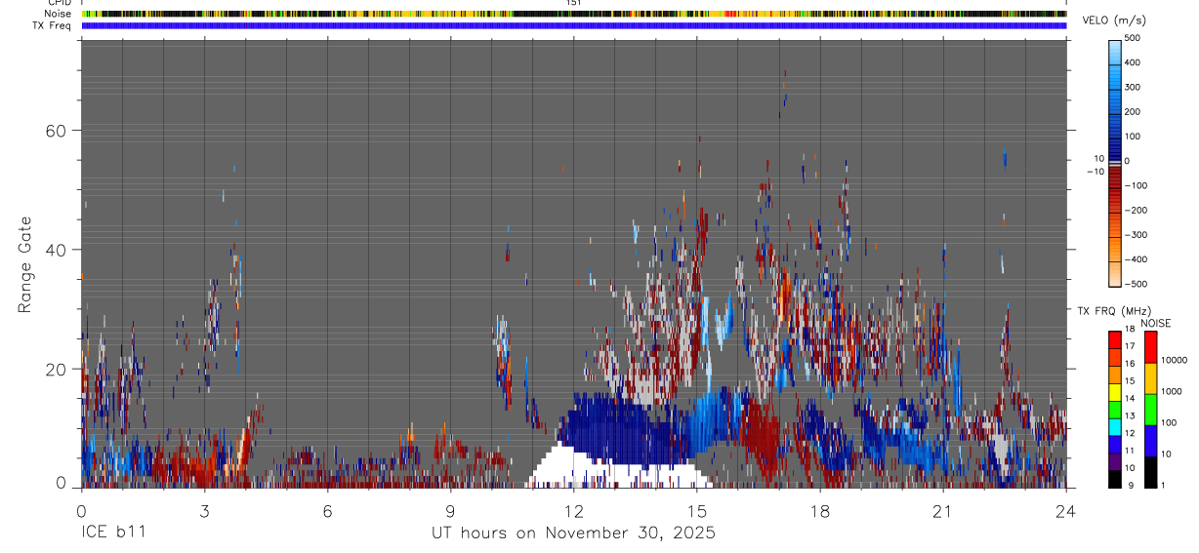Viewport: 1199px width, 553px height.
Task: Click 'UT hours on November 30, 2025' label
Action: point(573,533)
